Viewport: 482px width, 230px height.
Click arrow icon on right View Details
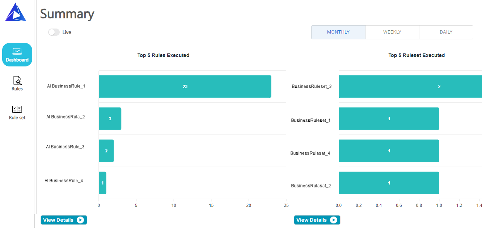tap(334, 220)
